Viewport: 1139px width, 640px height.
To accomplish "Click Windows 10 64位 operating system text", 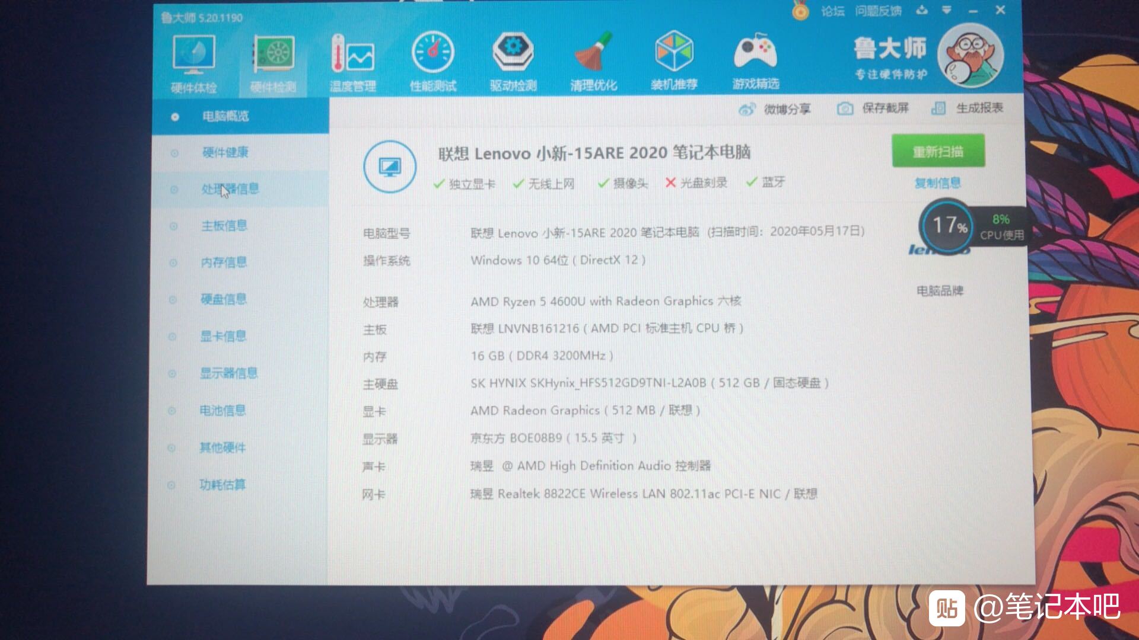I will (x=558, y=260).
